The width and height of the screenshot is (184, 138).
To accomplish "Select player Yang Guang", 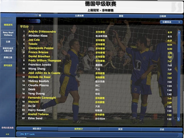I will pos(36,94).
